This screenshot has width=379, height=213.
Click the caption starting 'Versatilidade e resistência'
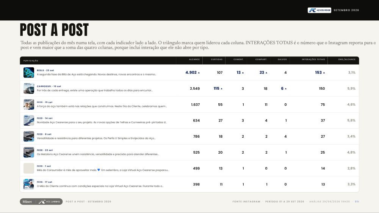(x=96, y=138)
